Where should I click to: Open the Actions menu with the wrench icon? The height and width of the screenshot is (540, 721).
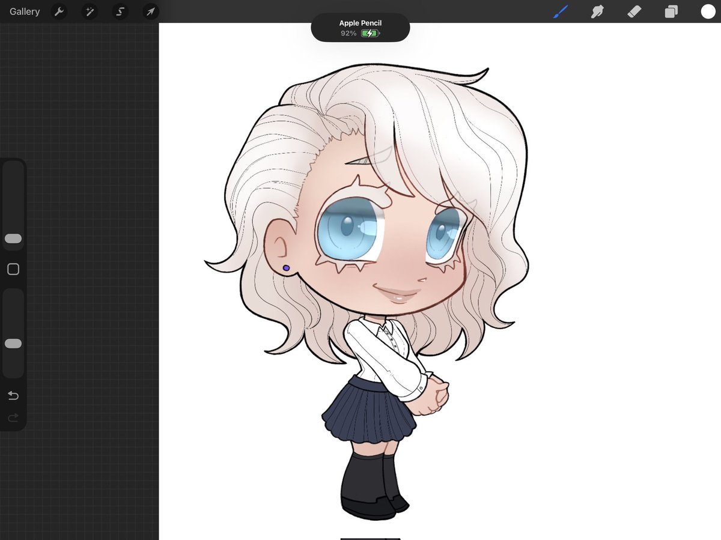pos(59,11)
